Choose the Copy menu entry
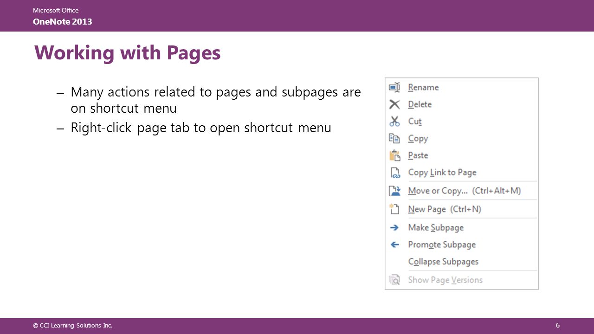 pos(462,138)
